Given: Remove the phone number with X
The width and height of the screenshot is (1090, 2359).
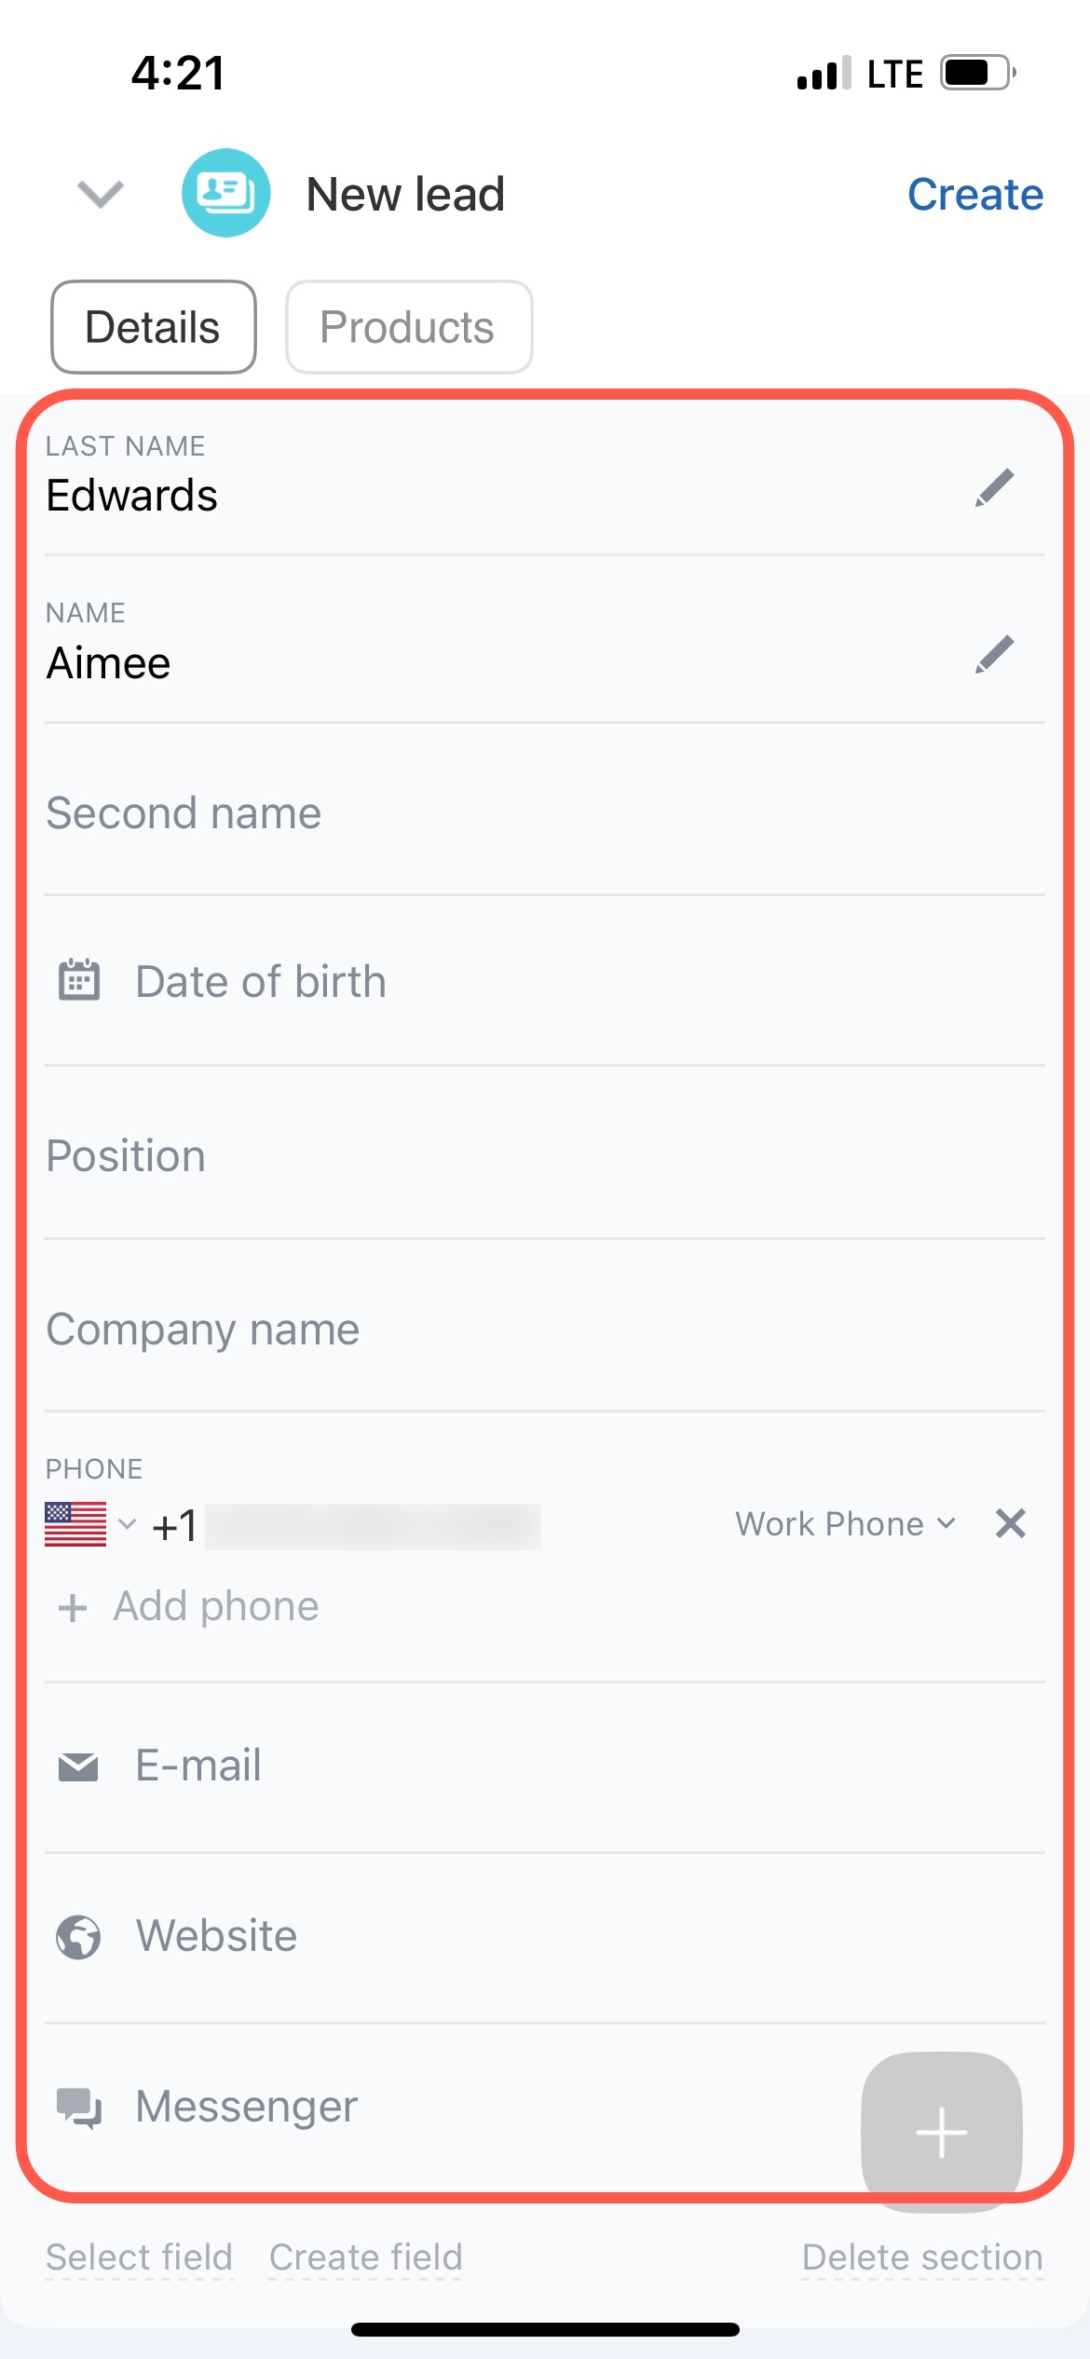Looking at the screenshot, I should pyautogui.click(x=1010, y=1523).
